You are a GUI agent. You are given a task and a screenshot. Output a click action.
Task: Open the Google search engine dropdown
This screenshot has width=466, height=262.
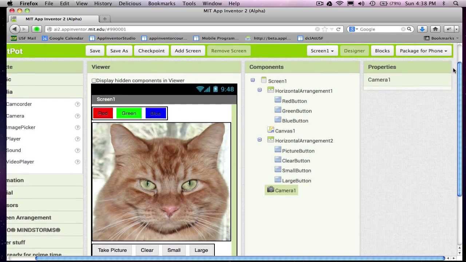pyautogui.click(x=354, y=29)
